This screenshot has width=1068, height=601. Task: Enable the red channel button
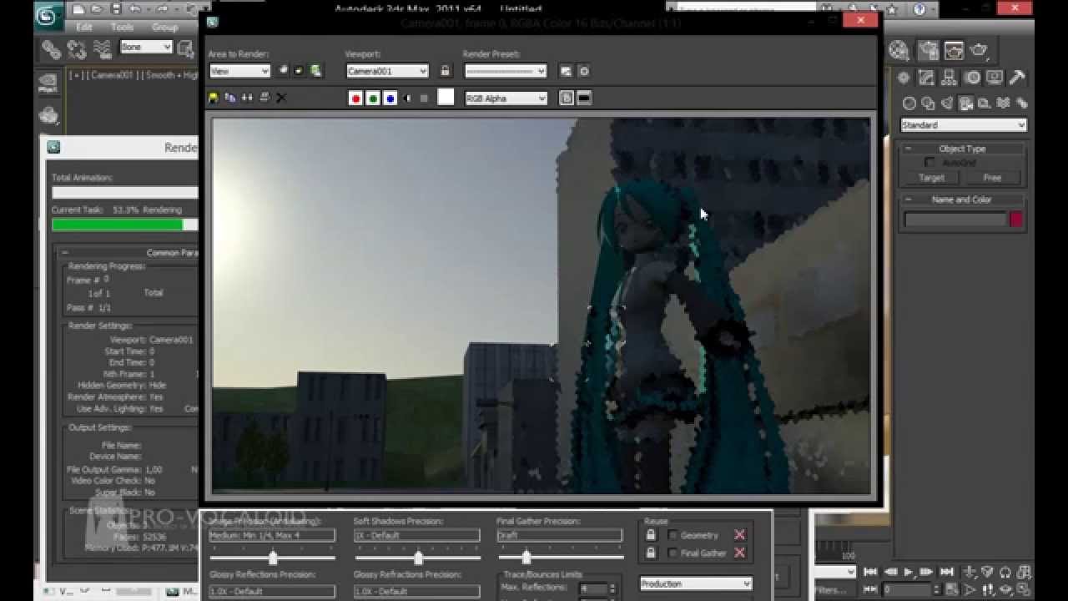tap(355, 98)
